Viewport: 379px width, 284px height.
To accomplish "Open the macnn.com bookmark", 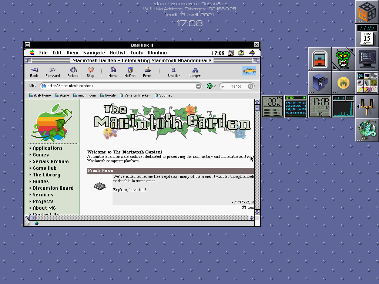I will click(x=85, y=95).
